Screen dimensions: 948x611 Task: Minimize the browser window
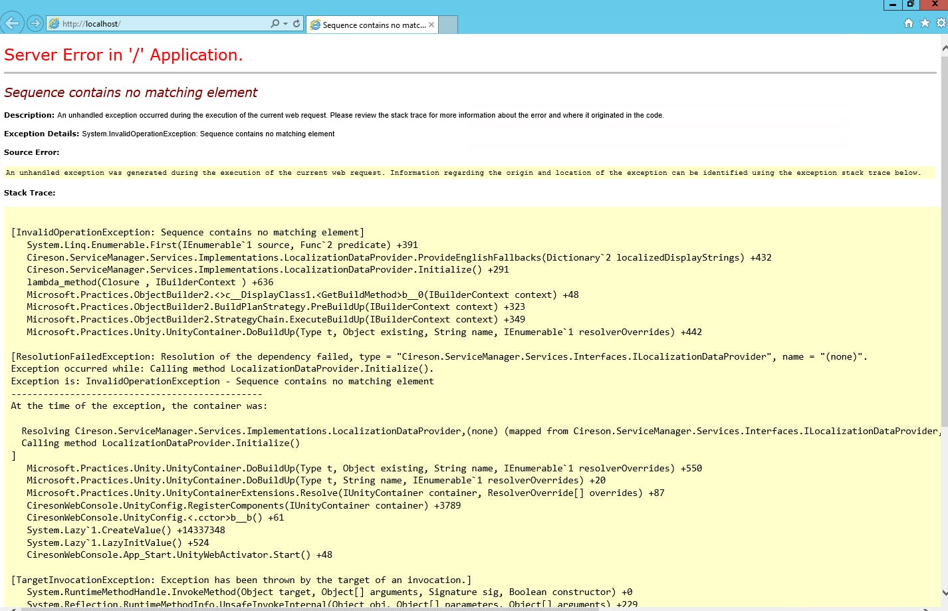[893, 5]
